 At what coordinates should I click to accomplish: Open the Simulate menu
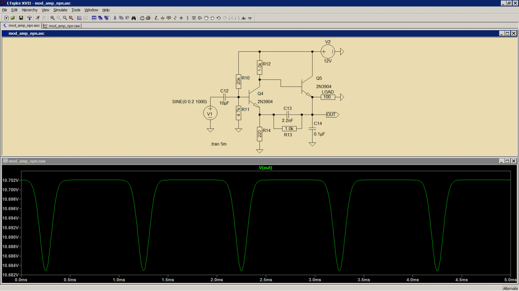coord(60,10)
